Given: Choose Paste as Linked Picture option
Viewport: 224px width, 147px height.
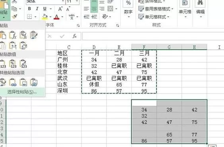Looking at the screenshot, I should tap(34, 82).
